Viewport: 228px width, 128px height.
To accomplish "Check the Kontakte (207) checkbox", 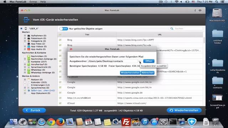I will click(x=25, y=62).
